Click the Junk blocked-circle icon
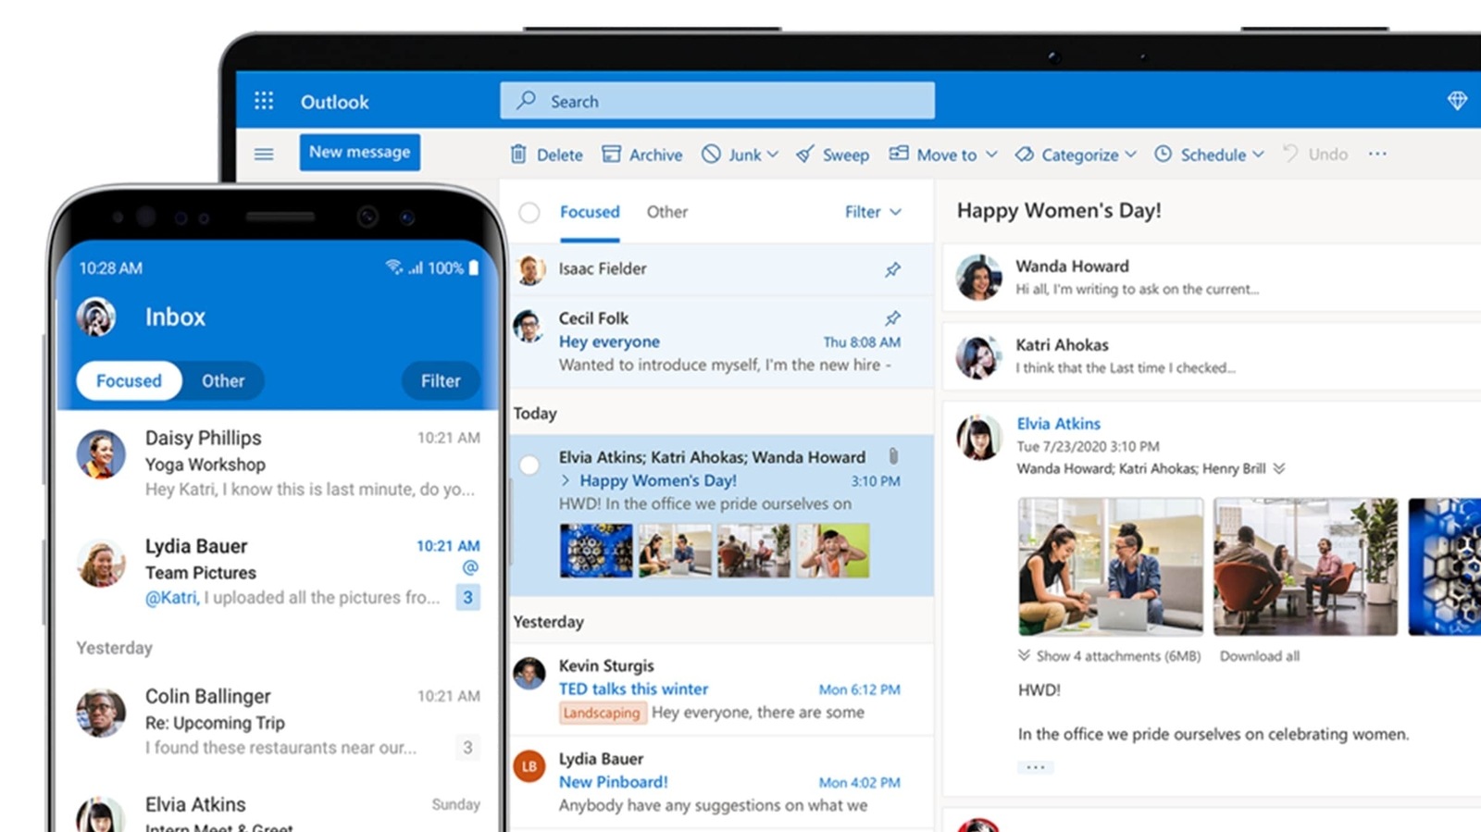 coord(711,154)
